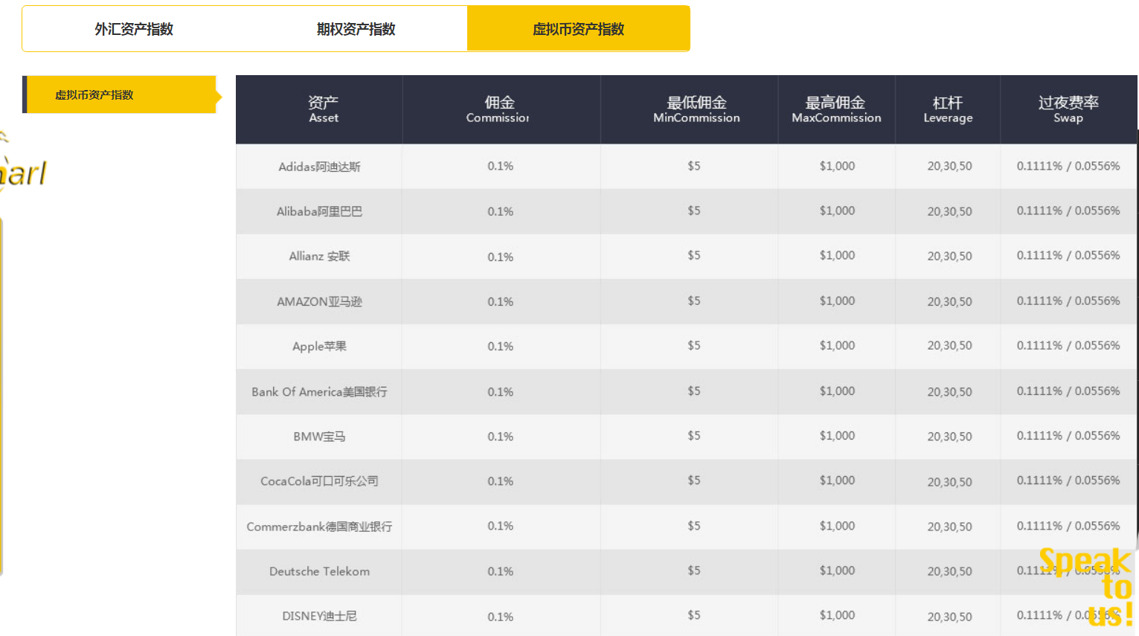Image resolution: width=1139 pixels, height=636 pixels.
Task: Click the swap rate in Adidas row
Action: [1068, 166]
